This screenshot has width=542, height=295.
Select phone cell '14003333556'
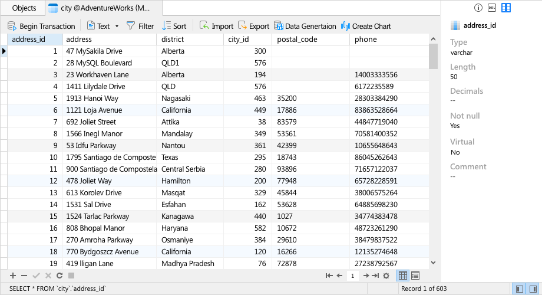389,75
